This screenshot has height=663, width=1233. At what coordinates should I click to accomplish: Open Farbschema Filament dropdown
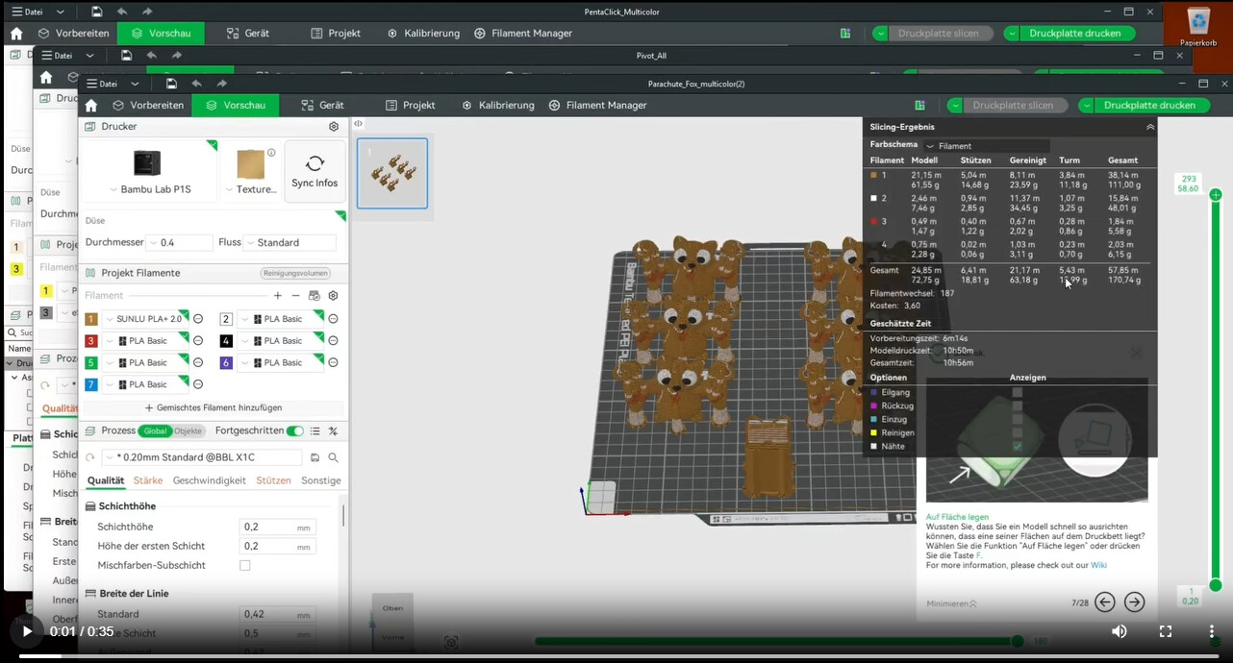click(x=987, y=146)
